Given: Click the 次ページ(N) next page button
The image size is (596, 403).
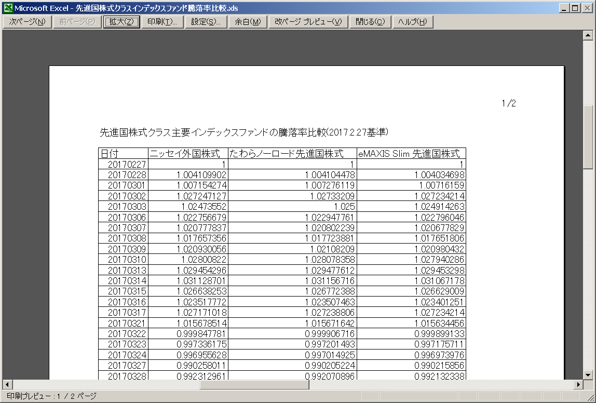Looking at the screenshot, I should 26,22.
